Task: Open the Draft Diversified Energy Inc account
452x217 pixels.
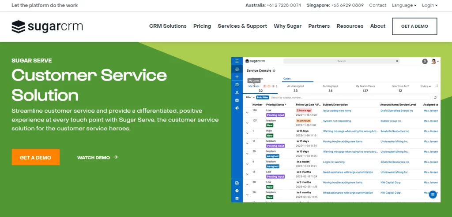Action: 397,110
